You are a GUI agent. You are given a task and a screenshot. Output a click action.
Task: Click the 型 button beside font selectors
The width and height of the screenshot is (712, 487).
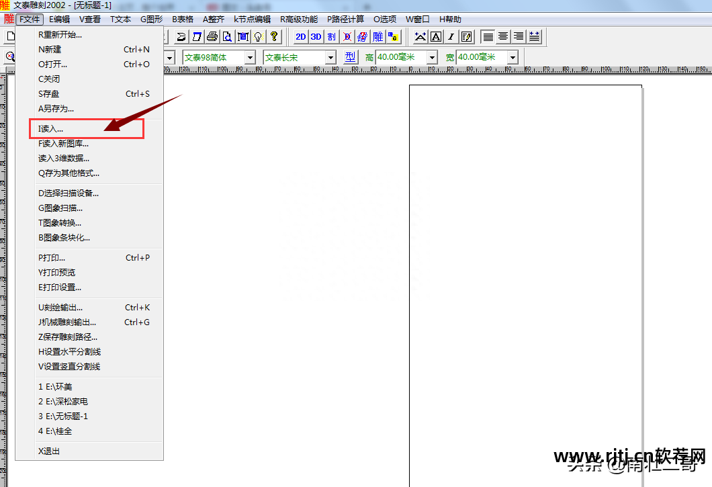(x=350, y=57)
